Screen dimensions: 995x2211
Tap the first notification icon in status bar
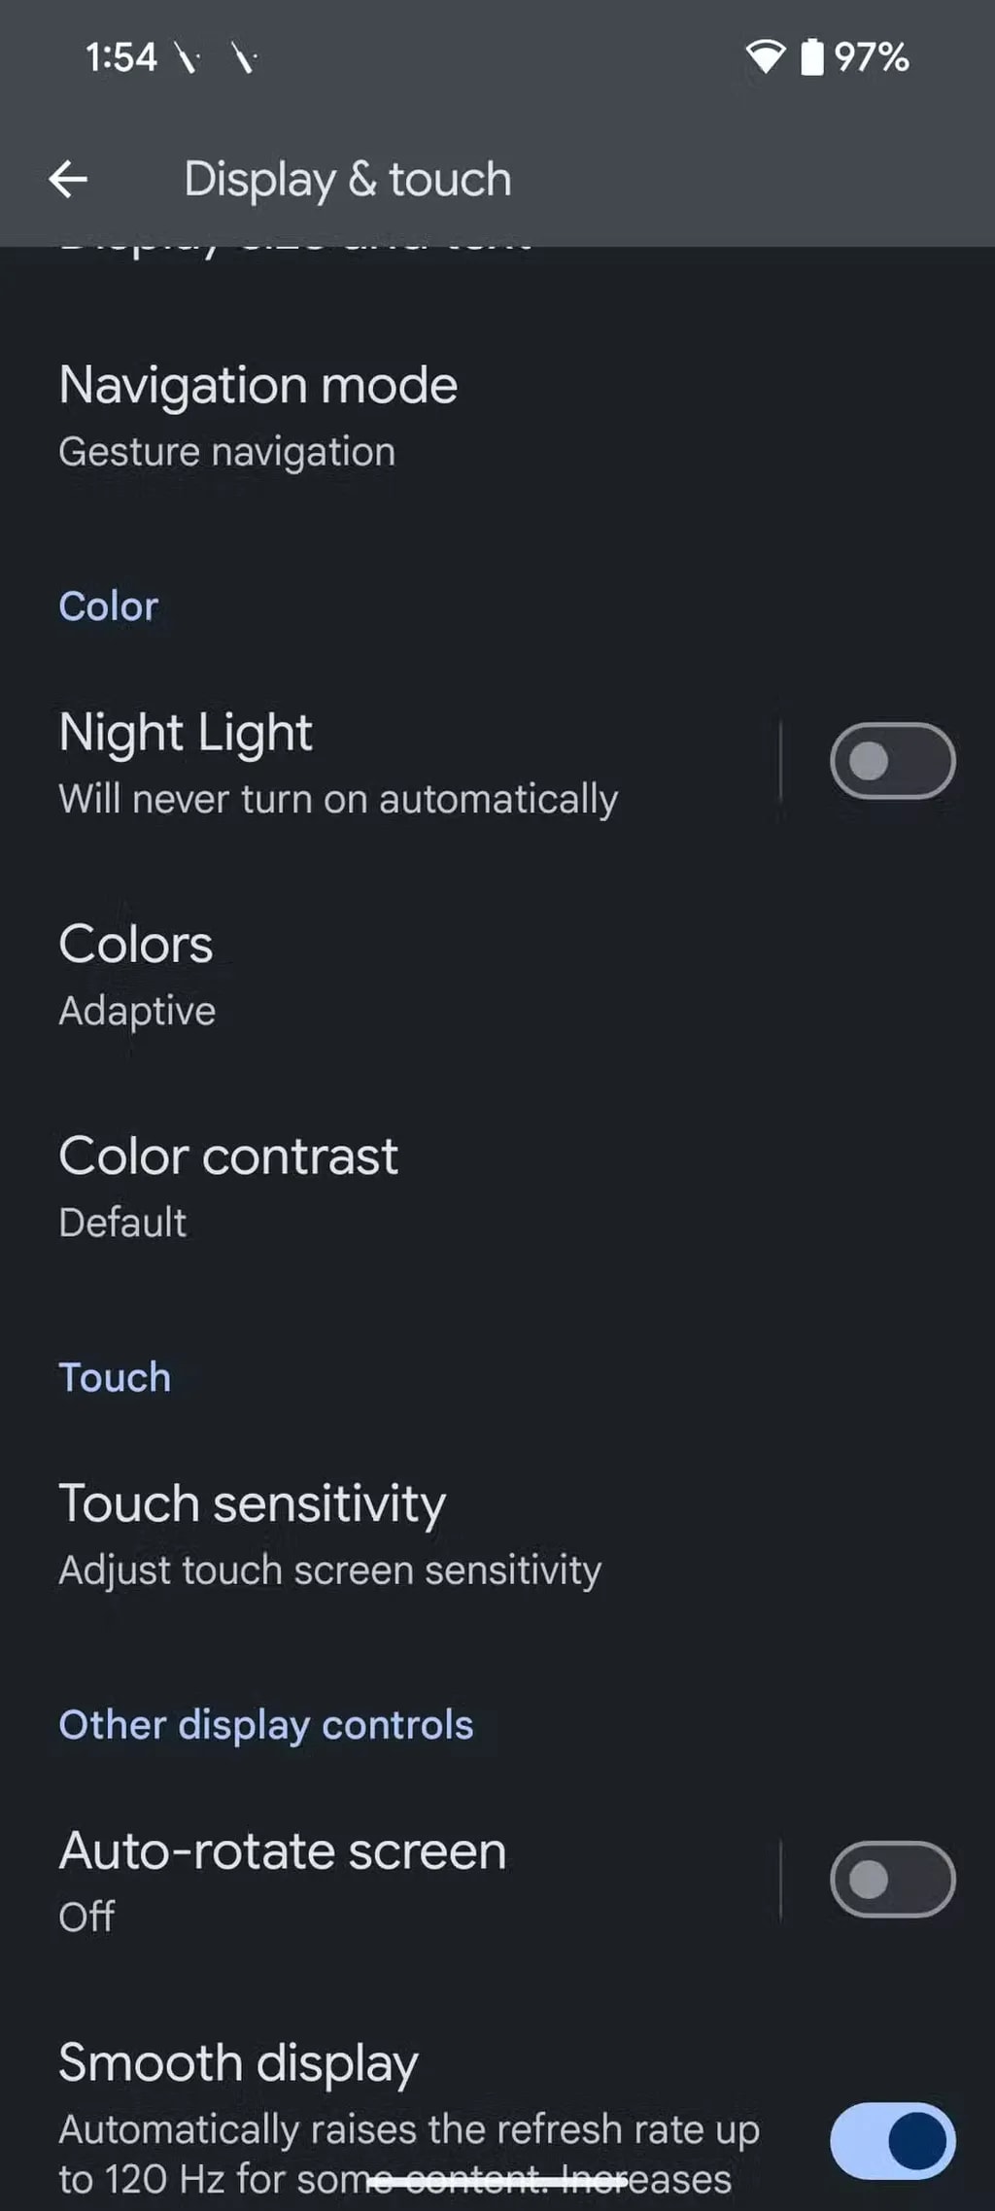(x=187, y=58)
